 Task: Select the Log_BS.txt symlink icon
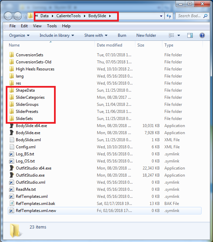(11, 154)
